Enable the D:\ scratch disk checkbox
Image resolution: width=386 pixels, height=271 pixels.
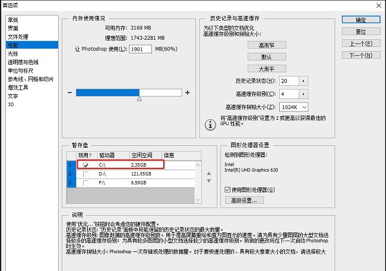click(x=86, y=174)
